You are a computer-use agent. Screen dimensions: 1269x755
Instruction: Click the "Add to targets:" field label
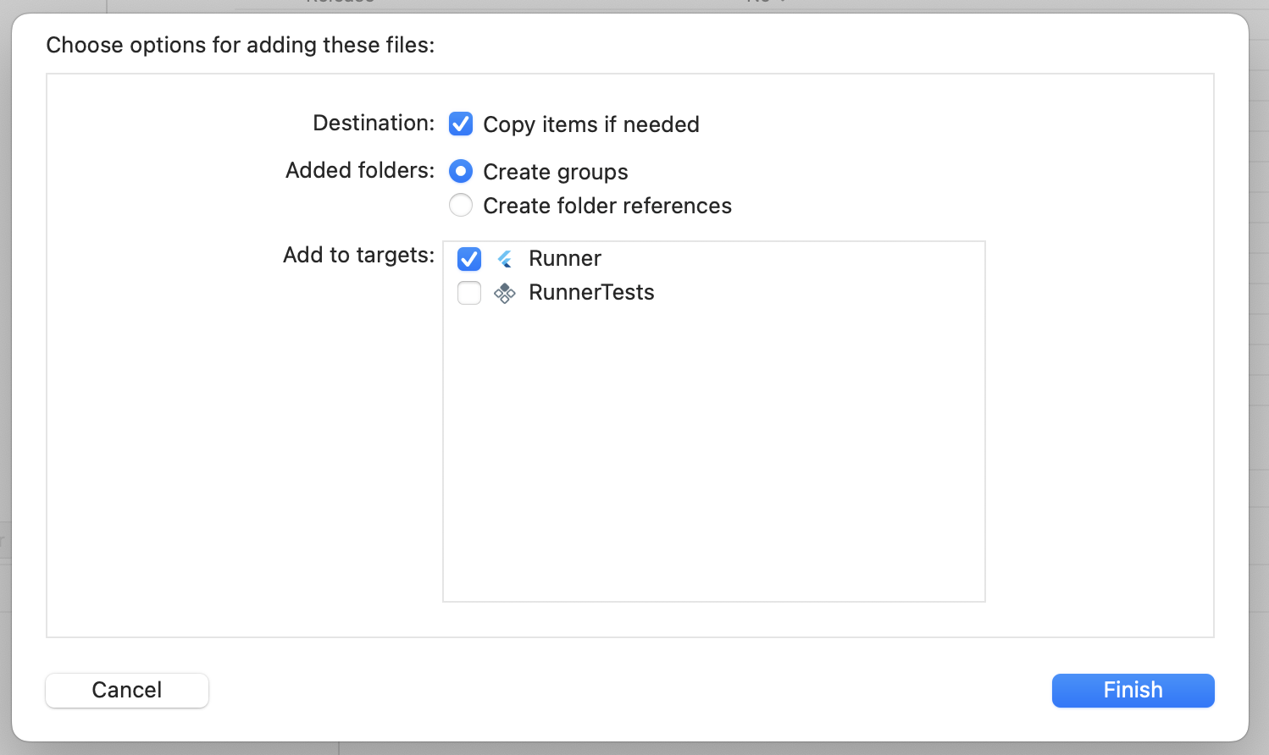[358, 255]
